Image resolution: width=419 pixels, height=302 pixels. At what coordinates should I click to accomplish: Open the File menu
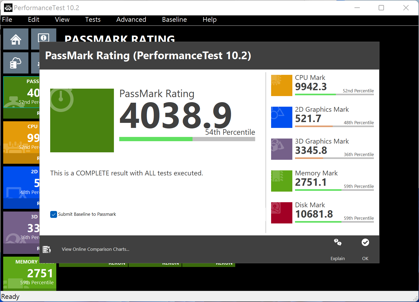(x=7, y=20)
